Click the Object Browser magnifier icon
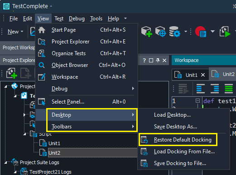Screen dimensions: 236x175 pyautogui.click(x=42, y=65)
